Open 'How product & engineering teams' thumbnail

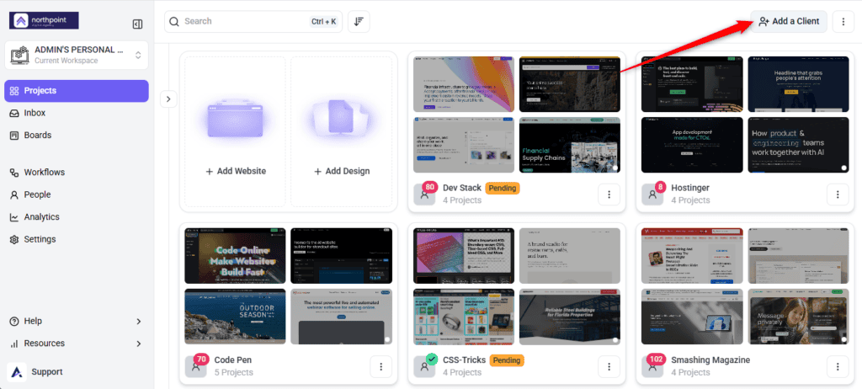coord(798,145)
